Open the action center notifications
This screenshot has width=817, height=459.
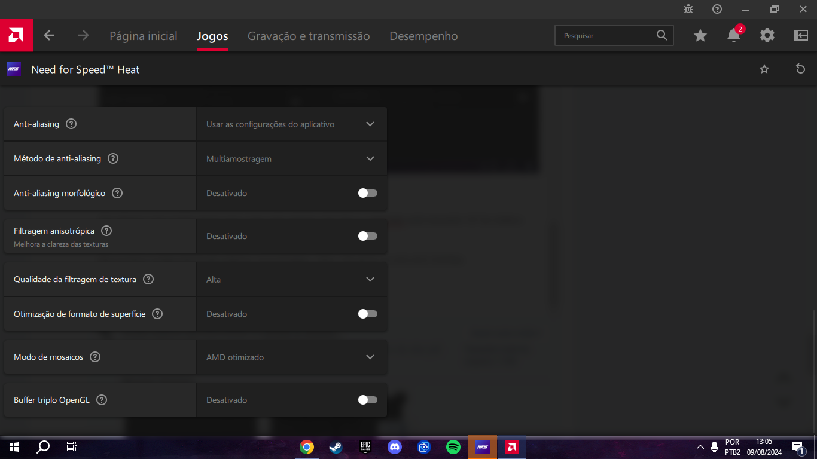click(797, 447)
